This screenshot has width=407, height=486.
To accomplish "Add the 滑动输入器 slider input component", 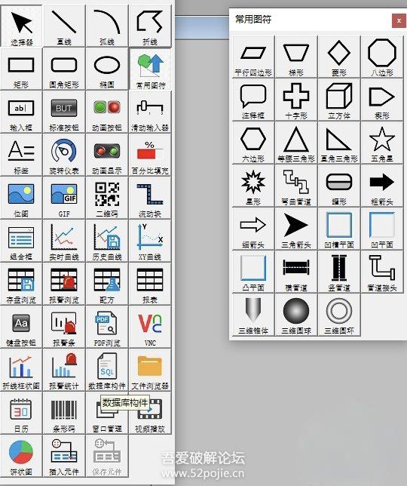I will [150, 112].
